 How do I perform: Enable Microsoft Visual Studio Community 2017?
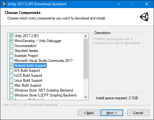pos(11,61)
